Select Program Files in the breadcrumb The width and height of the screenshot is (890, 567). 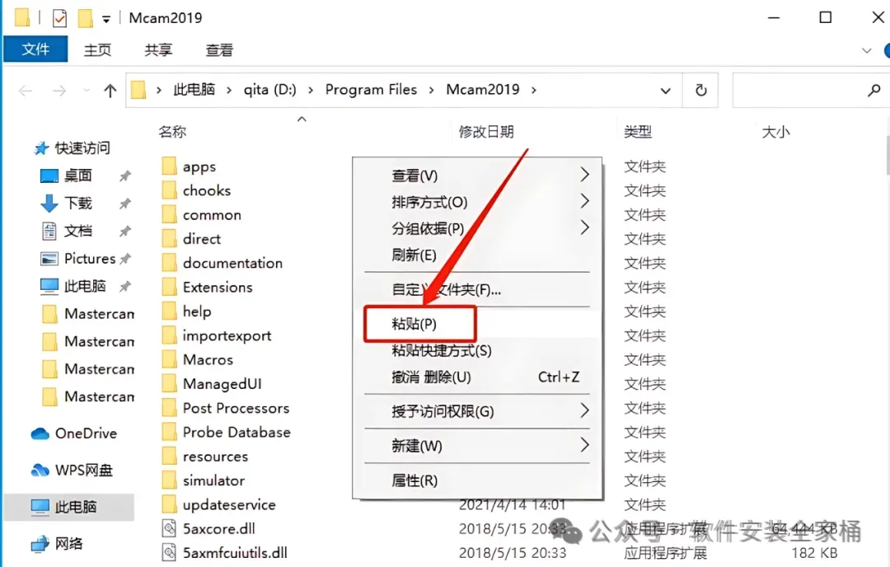(x=371, y=90)
